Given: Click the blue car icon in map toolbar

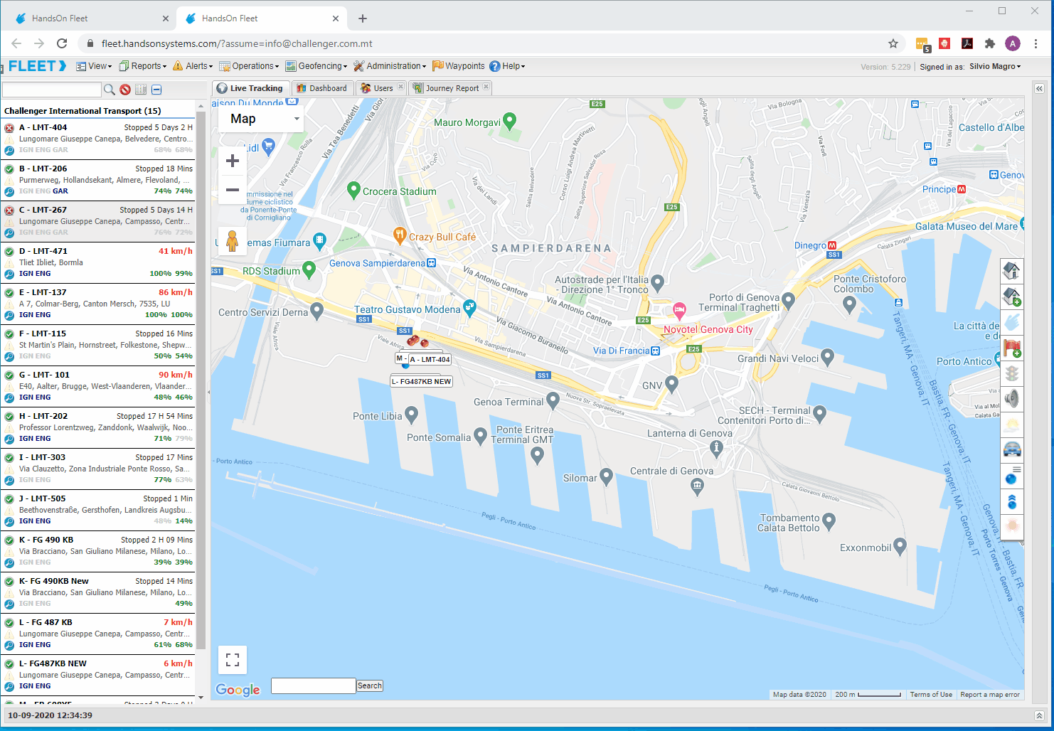Looking at the screenshot, I should point(1011,450).
